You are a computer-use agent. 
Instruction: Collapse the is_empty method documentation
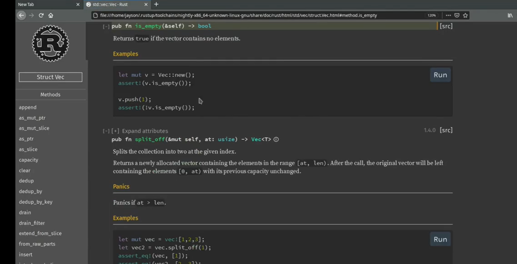[106, 26]
